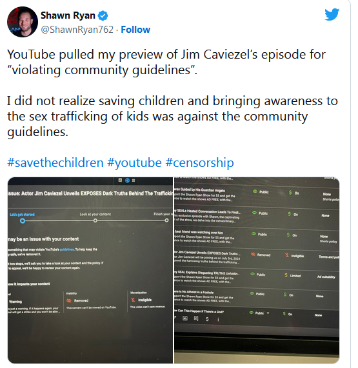Follow Shawn Ryan's account
The image size is (358, 368).
[135, 30]
